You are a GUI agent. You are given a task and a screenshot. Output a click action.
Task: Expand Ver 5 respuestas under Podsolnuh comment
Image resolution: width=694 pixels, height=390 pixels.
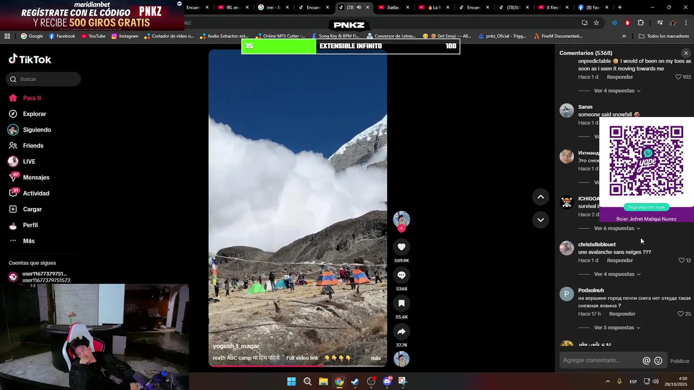[x=617, y=328]
